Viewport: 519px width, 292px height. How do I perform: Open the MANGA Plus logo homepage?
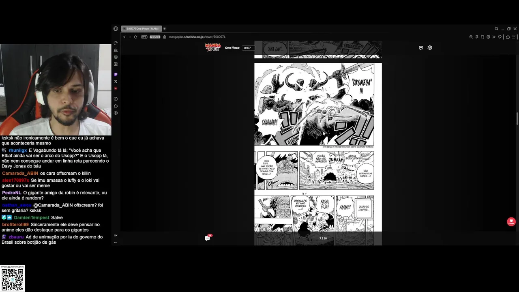tap(213, 47)
